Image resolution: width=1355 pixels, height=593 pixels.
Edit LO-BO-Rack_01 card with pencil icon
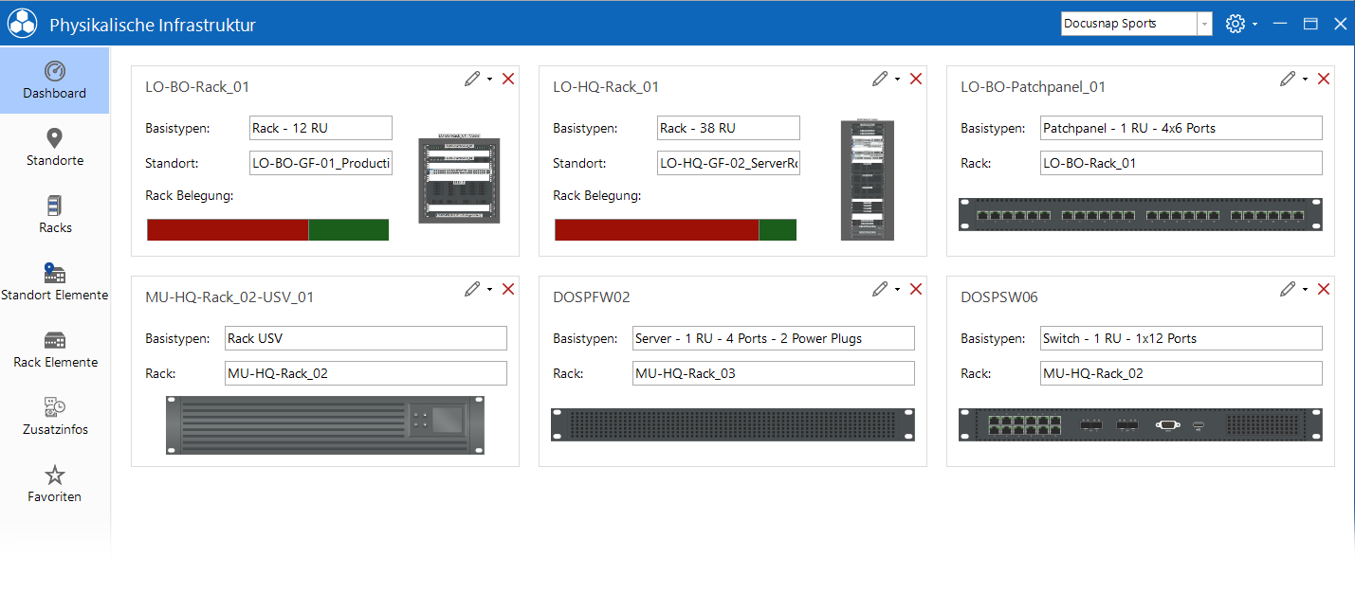click(472, 79)
